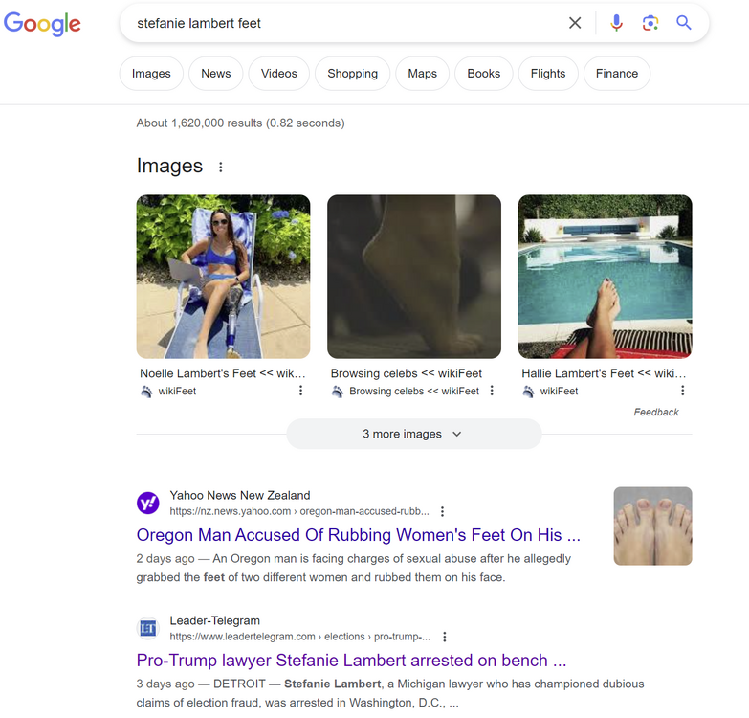Open Google Lens image search
Image resolution: width=749 pixels, height=718 pixels.
pyautogui.click(x=650, y=23)
